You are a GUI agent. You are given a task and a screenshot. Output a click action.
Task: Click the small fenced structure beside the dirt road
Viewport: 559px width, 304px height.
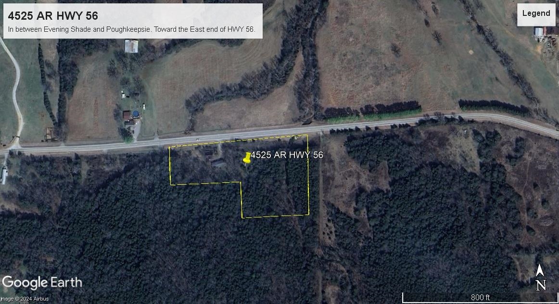pos(50,134)
